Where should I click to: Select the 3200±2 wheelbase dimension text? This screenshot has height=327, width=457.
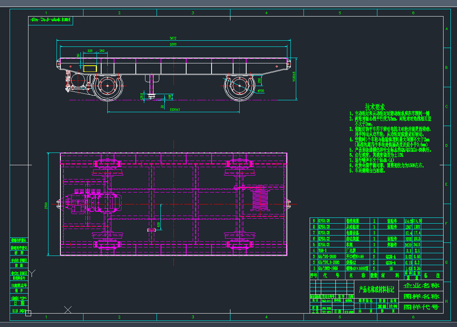[175, 110]
